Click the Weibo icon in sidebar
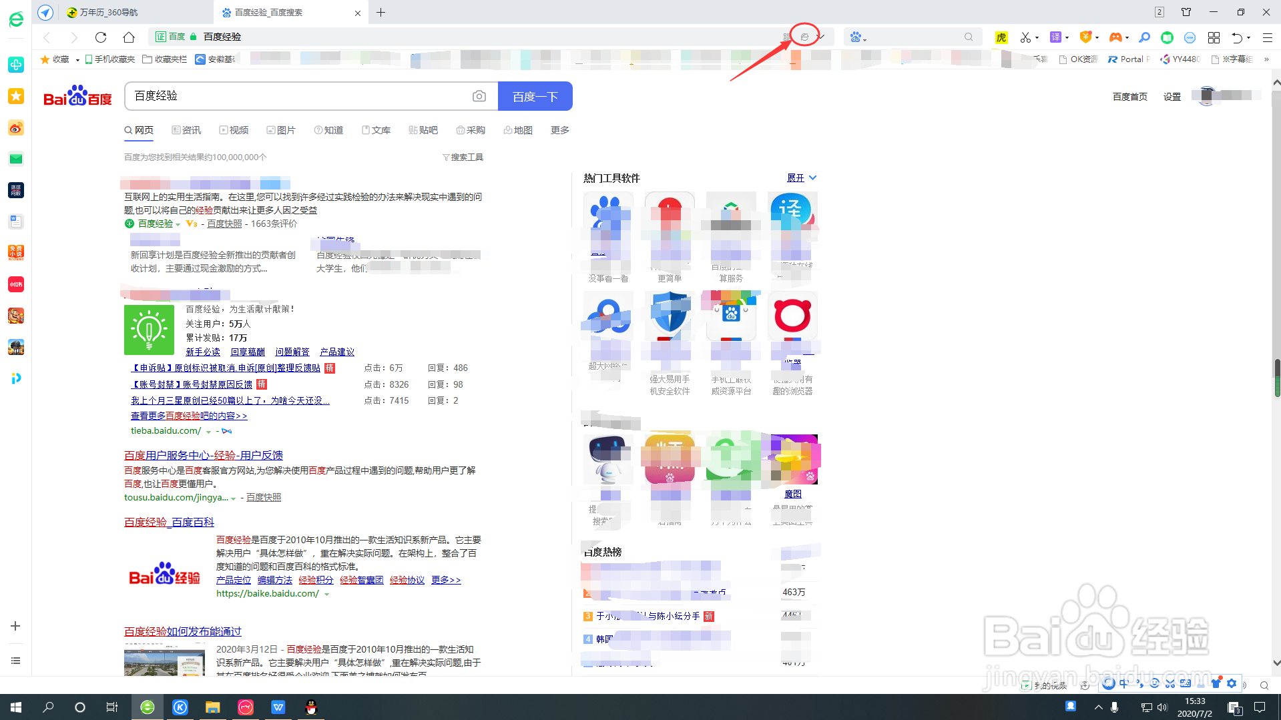Viewport: 1281px width, 720px height. 16,127
